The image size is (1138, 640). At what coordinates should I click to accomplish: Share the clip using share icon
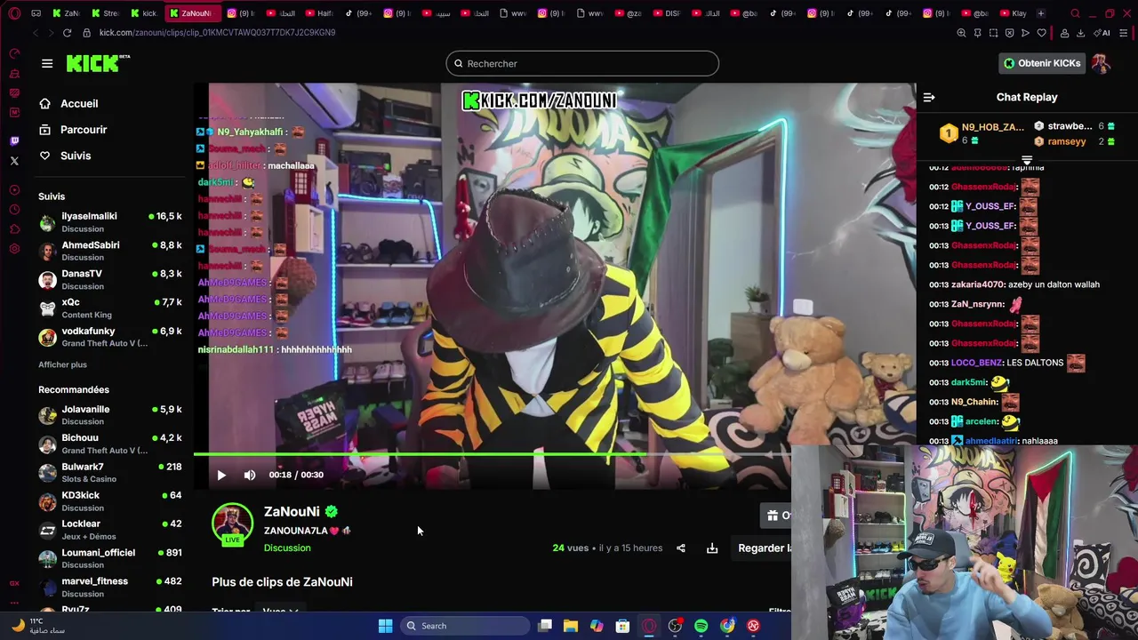click(681, 548)
